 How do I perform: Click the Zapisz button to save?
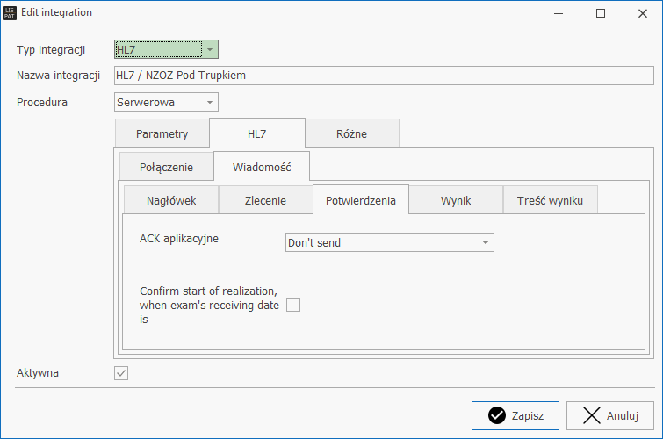(515, 416)
